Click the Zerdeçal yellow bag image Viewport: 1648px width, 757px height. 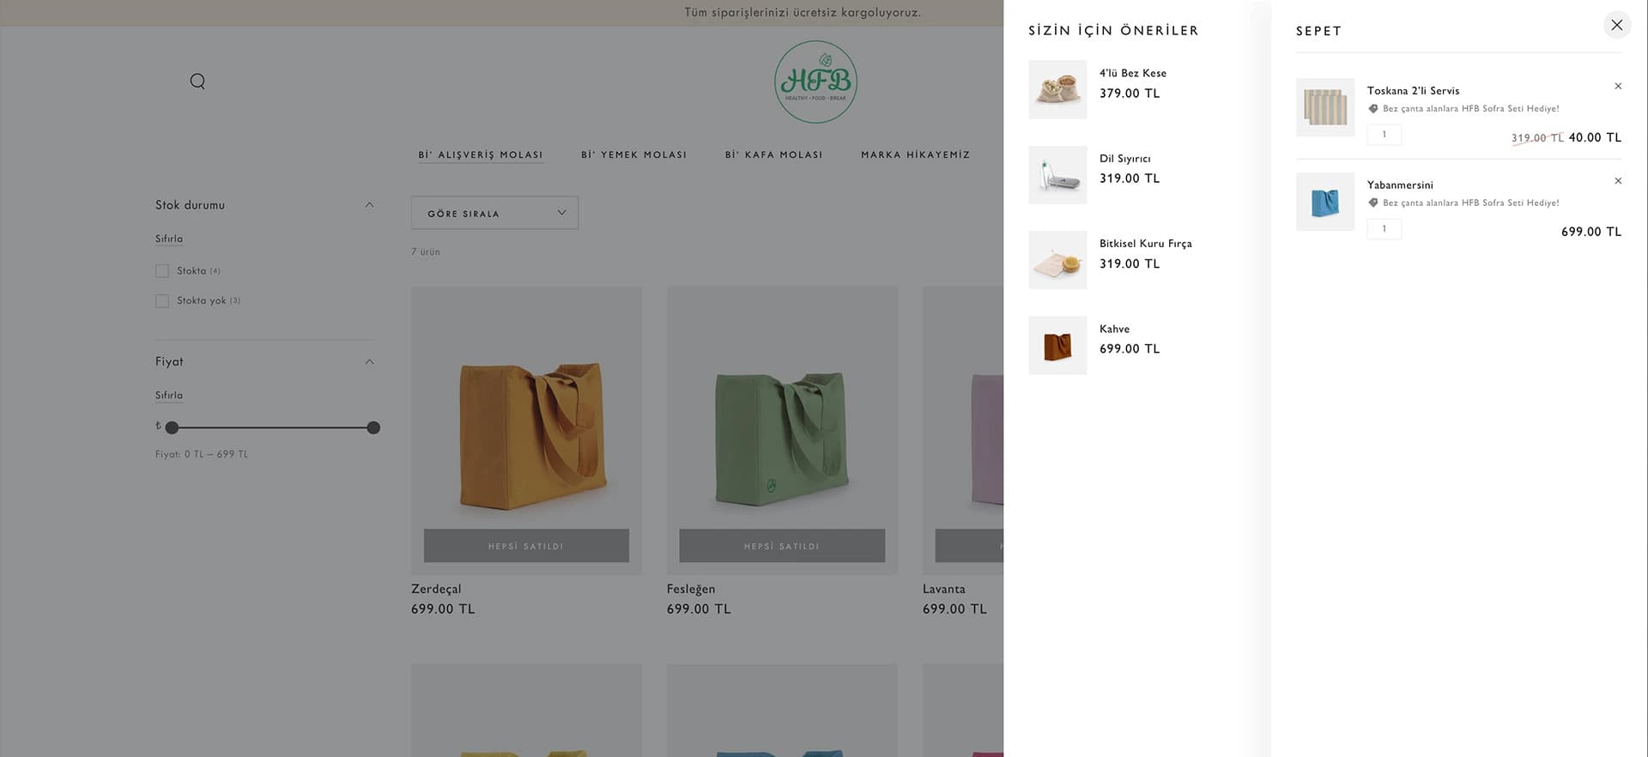pyautogui.click(x=526, y=429)
